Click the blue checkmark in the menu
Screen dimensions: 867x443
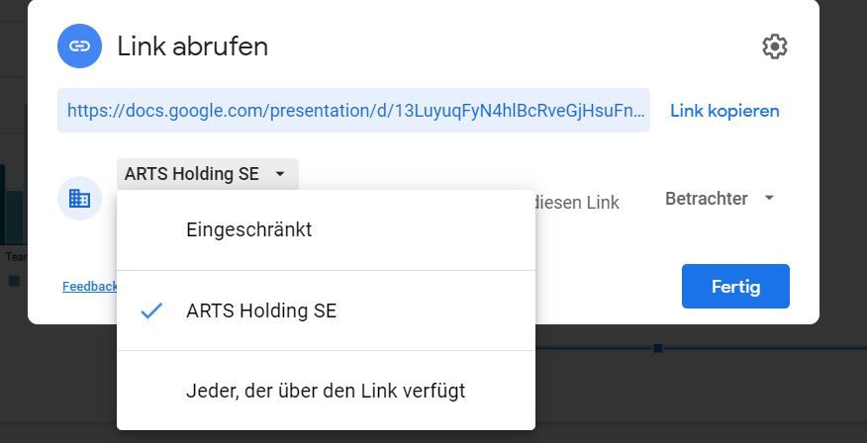click(x=151, y=310)
